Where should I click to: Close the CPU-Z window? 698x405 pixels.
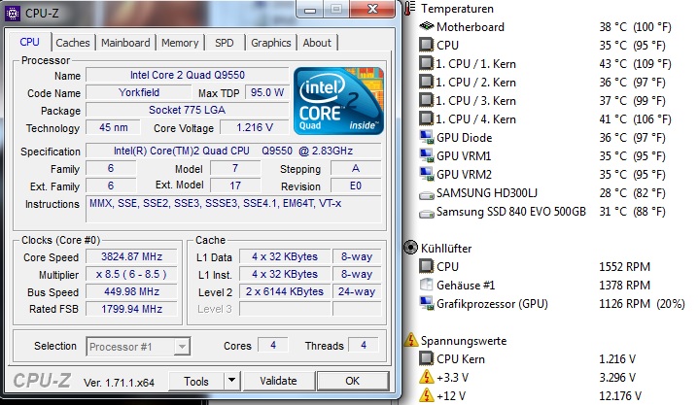point(372,10)
